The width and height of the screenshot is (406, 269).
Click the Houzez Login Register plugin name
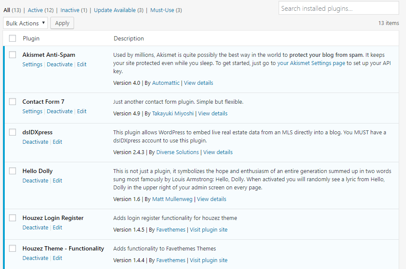coord(53,218)
